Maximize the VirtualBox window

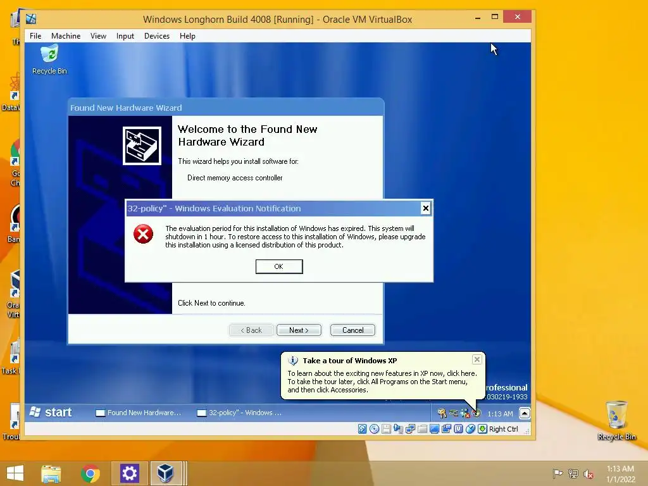coord(495,17)
